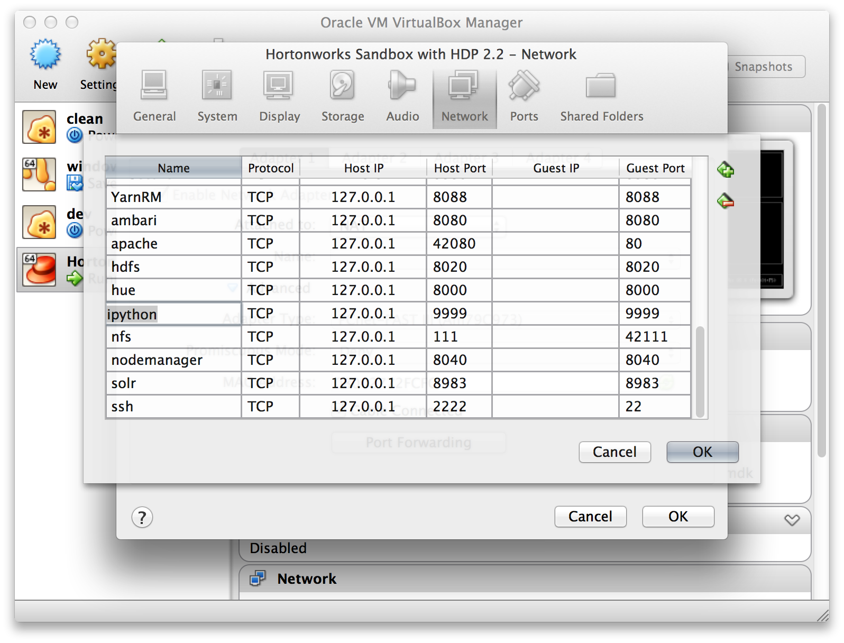The height and width of the screenshot is (643, 844).
Task: Confirm port forwarding rules with OK
Action: (x=702, y=452)
